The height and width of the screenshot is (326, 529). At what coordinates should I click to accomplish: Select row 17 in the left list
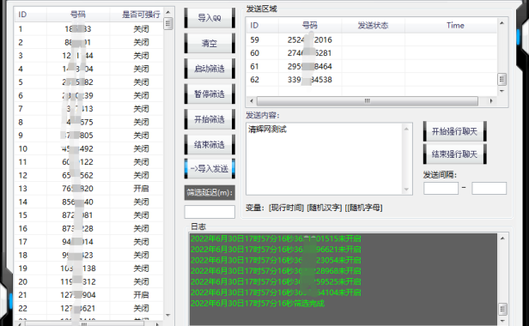click(x=88, y=242)
